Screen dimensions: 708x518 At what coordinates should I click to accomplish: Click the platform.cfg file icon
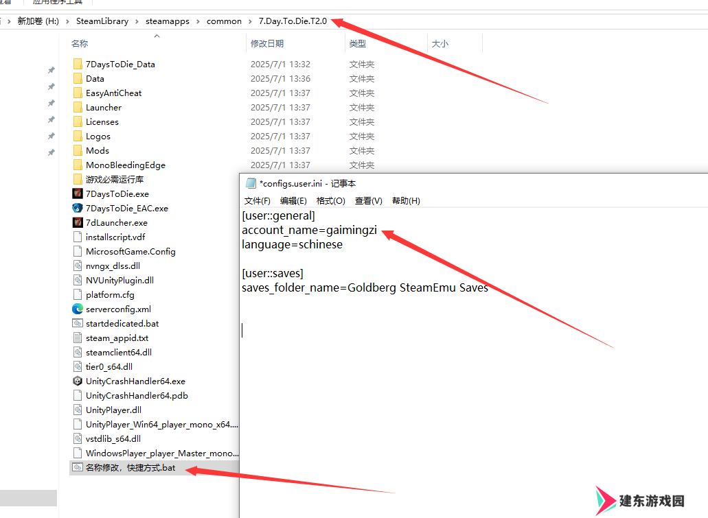pyautogui.click(x=78, y=294)
